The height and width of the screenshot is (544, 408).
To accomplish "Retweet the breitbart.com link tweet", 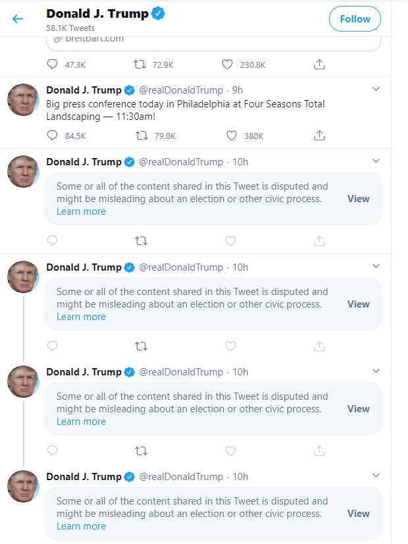I will click(x=140, y=65).
